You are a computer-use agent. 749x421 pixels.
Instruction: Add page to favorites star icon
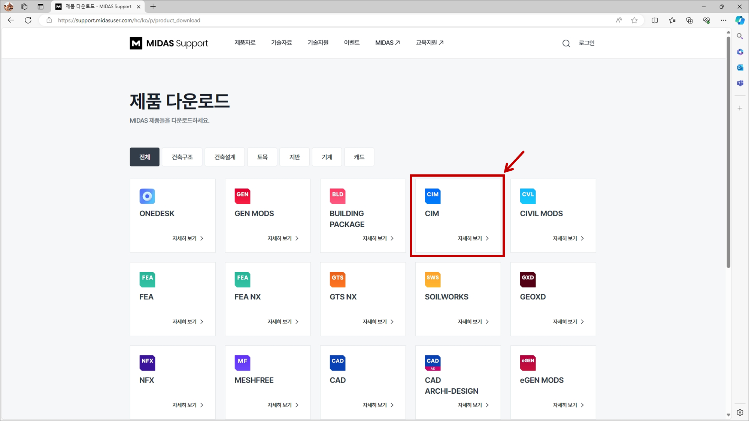[x=634, y=20]
